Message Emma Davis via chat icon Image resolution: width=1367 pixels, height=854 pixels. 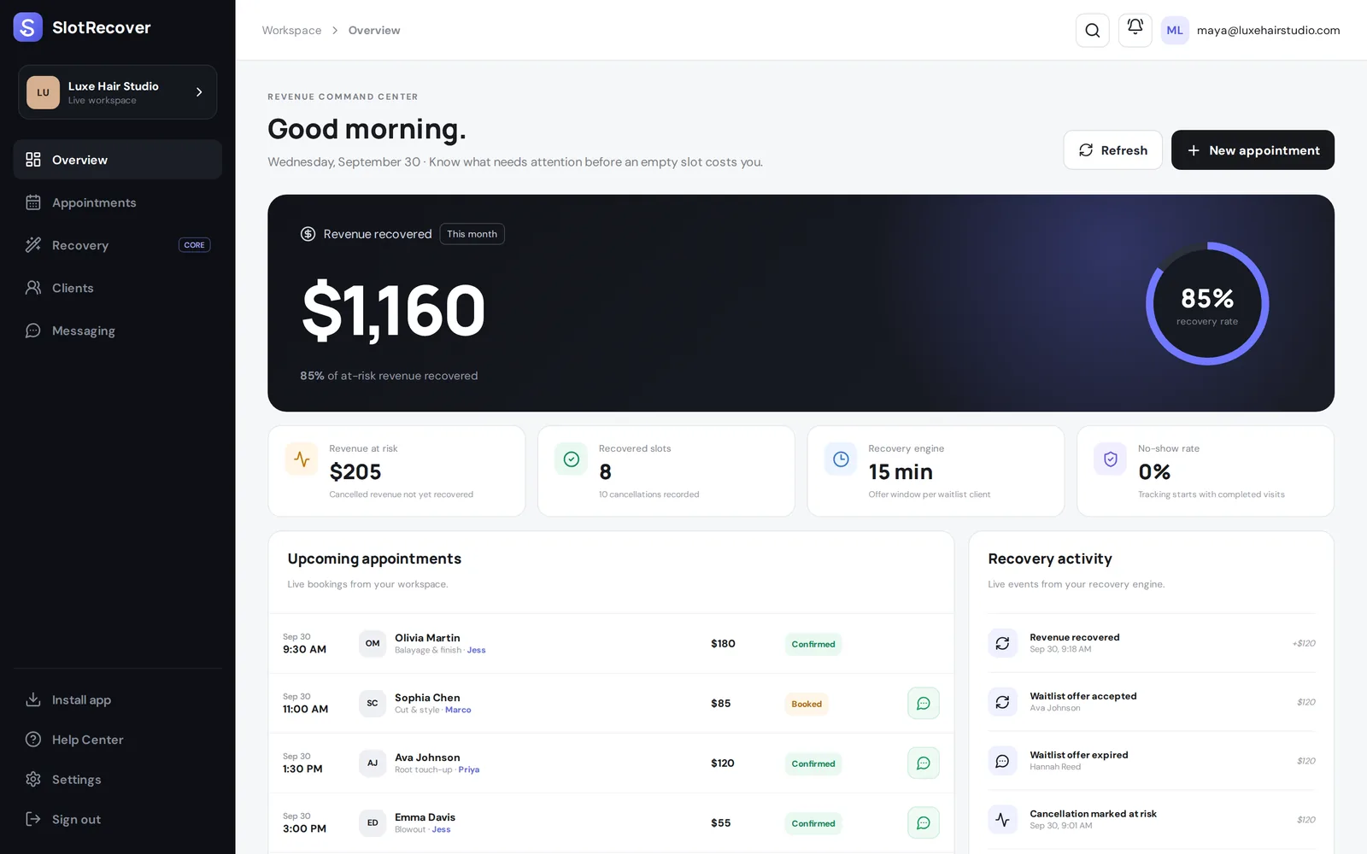924,823
